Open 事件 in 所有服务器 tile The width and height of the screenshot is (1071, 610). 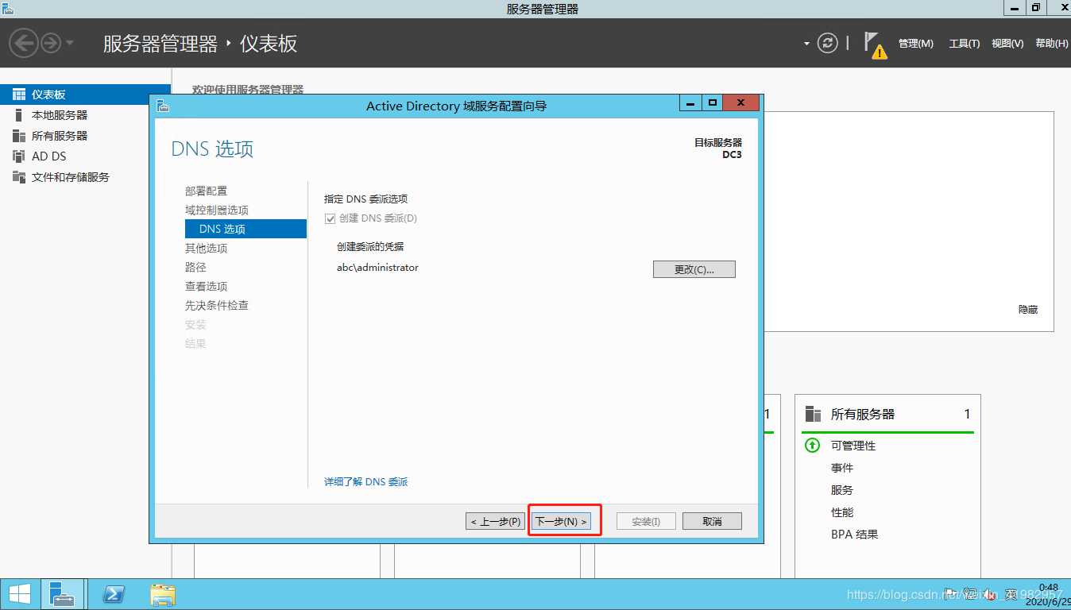coord(842,468)
